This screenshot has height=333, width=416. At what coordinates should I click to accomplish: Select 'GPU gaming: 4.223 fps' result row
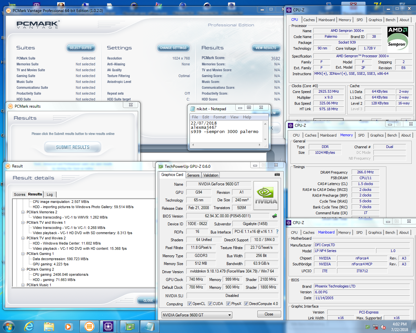click(x=50, y=264)
